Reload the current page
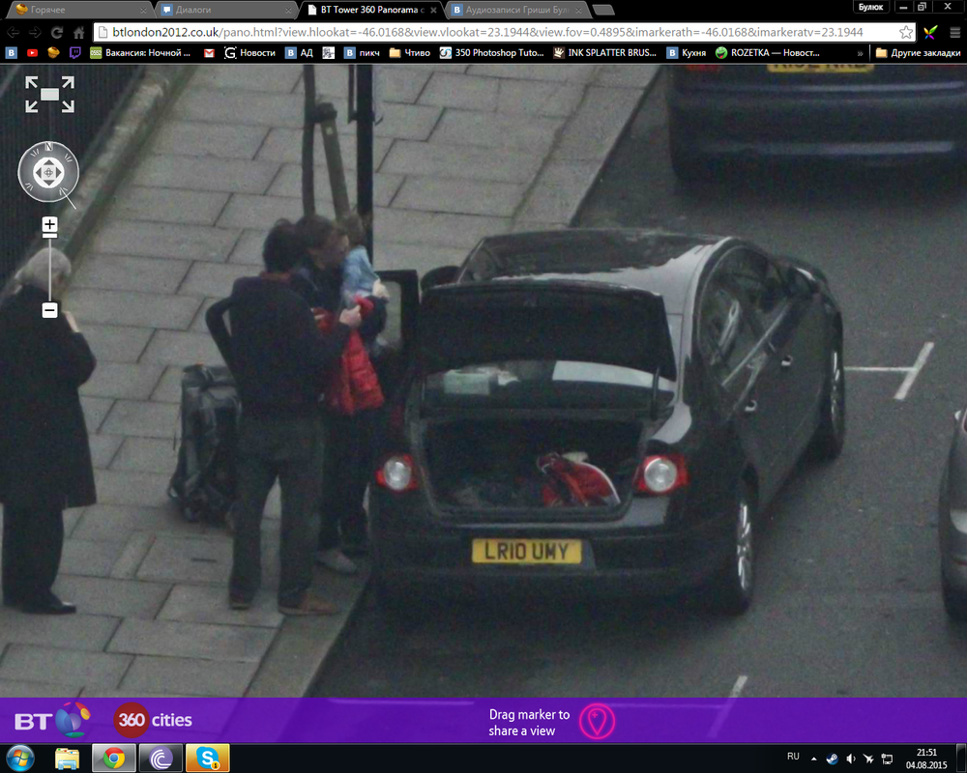Viewport: 967px width, 773px height. pos(57,32)
